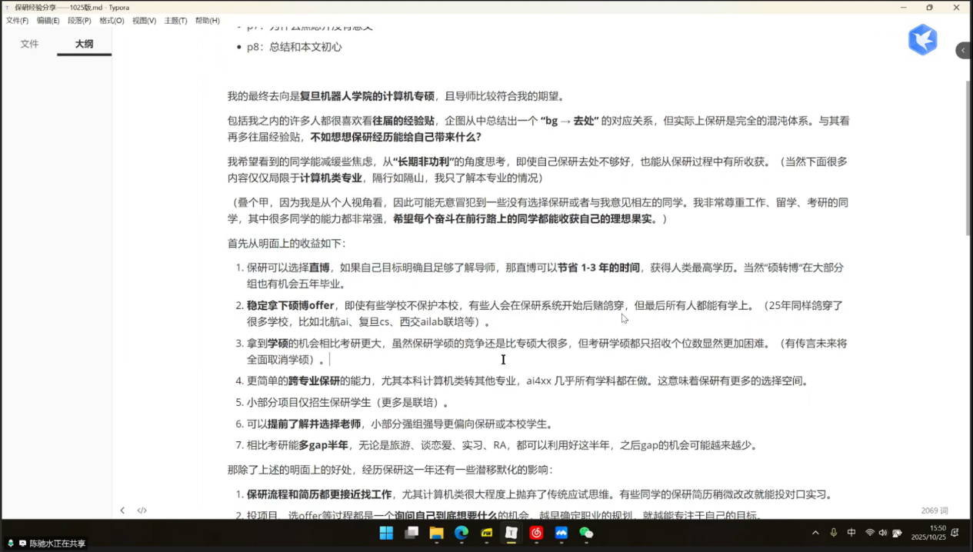Switch to the 大纲 sidebar tab

(x=84, y=45)
